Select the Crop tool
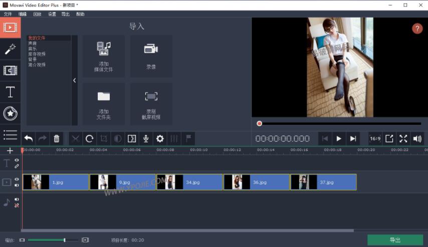This screenshot has width=428, height=247. tap(104, 139)
